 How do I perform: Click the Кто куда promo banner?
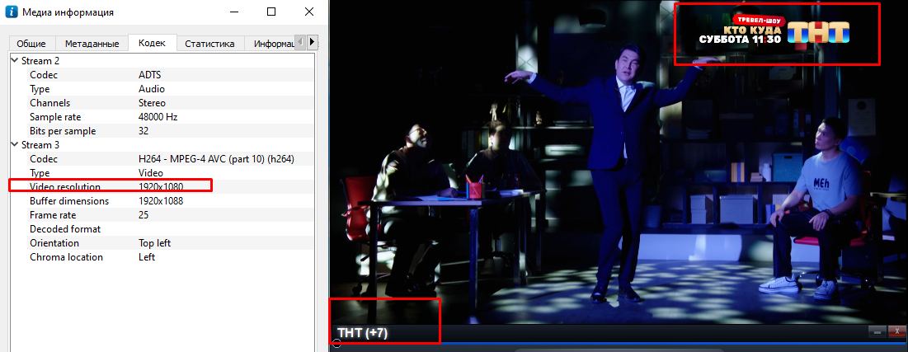click(741, 33)
